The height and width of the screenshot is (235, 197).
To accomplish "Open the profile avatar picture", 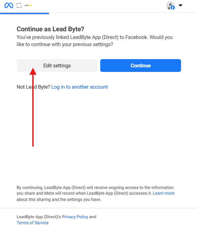I will [171, 5].
